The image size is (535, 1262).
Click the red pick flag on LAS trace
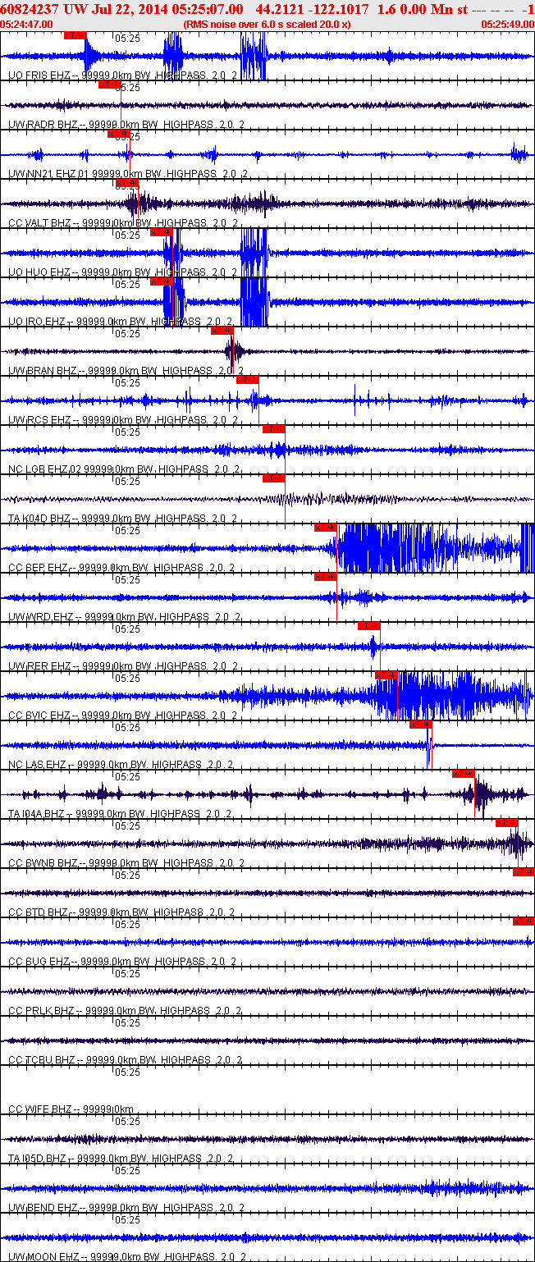421,725
